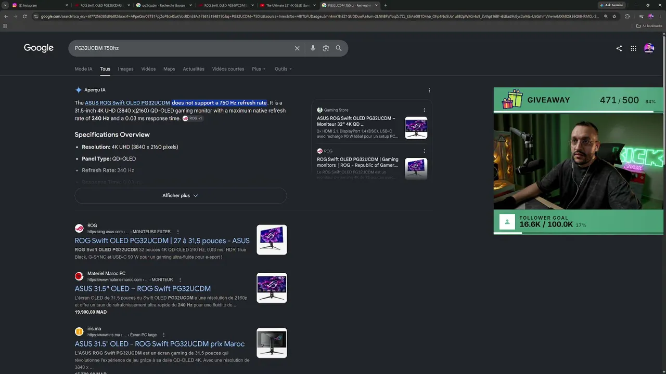This screenshot has width=666, height=374.
Task: Open thumbnail image of rog.asus.com result
Action: point(272,239)
